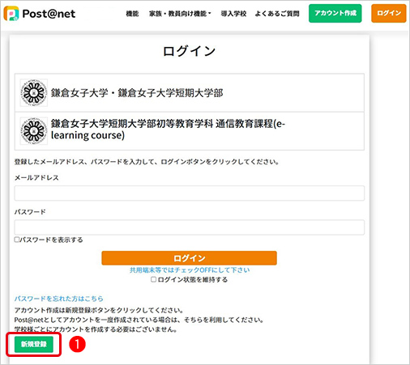Click the 鎌倉女子大学 emblem in first row

34,93
